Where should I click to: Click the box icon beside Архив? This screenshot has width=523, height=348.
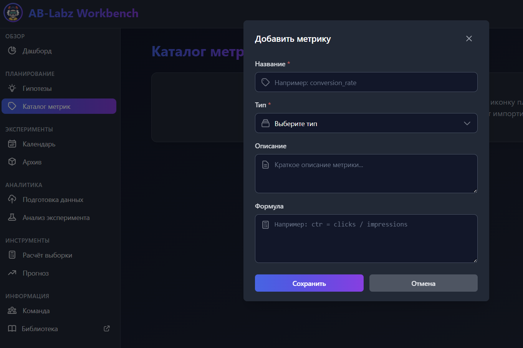point(12,162)
